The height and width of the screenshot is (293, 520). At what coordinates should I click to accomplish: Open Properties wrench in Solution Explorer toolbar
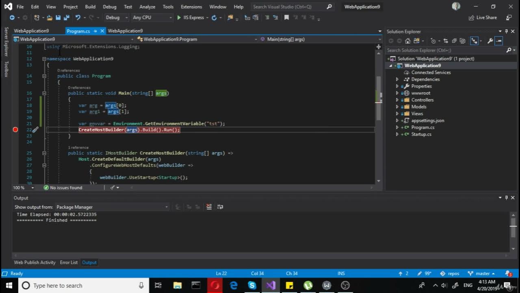[490, 41]
